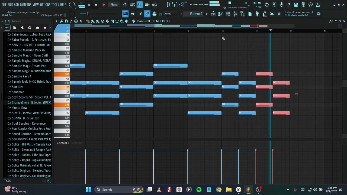Toggle wait for input before recording

(x=132, y=5)
